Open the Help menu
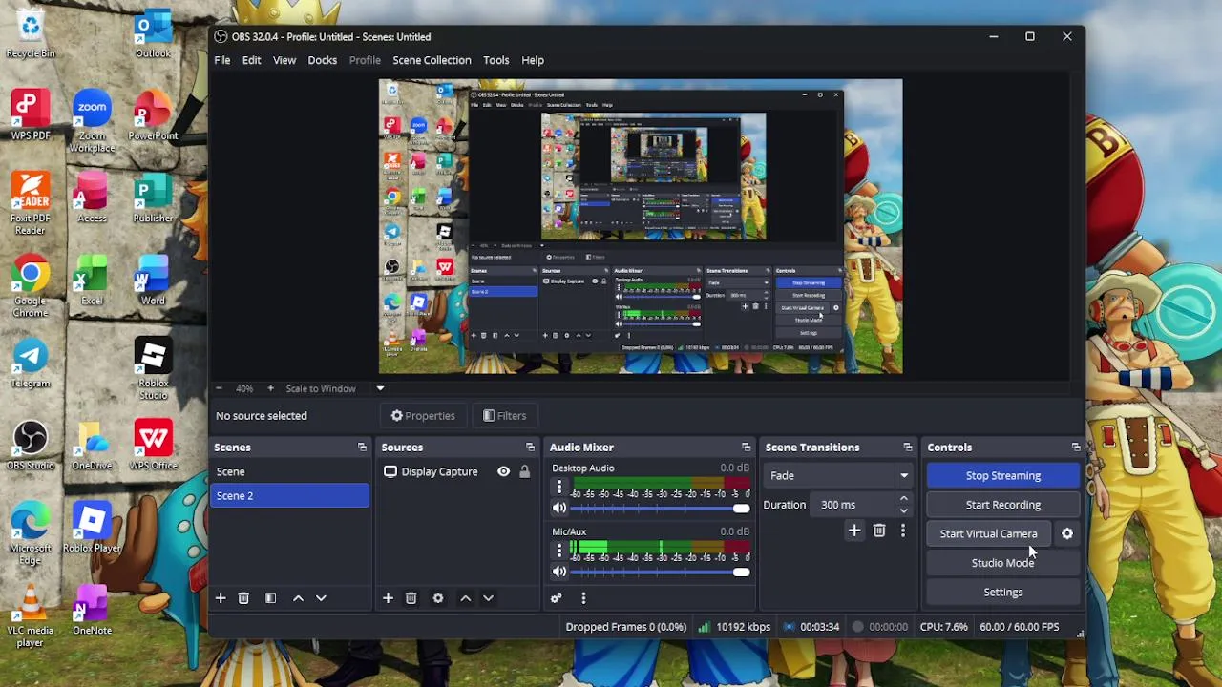1222x687 pixels. pyautogui.click(x=533, y=60)
